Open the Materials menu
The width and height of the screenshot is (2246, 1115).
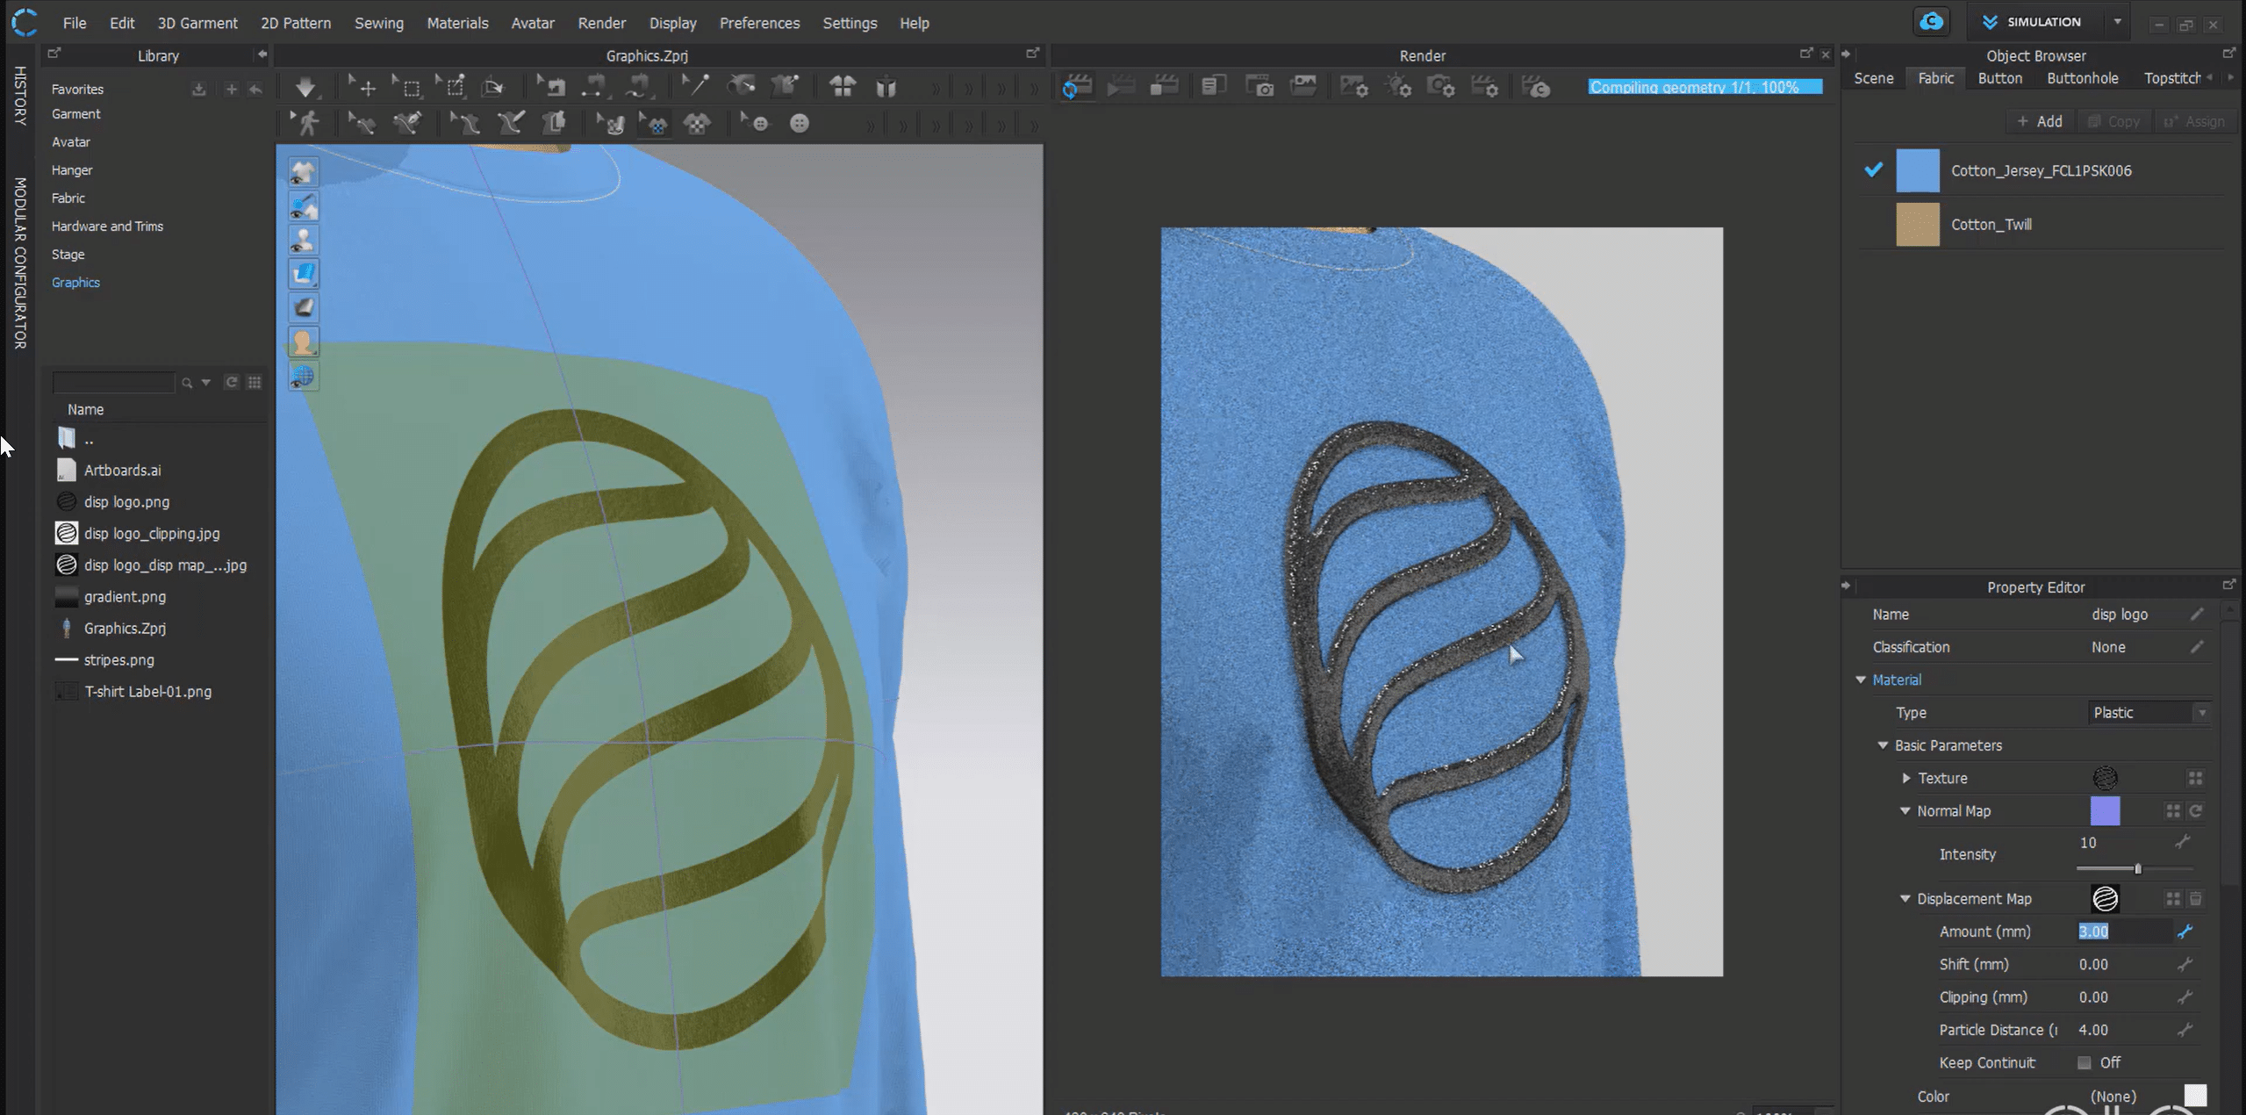[456, 23]
